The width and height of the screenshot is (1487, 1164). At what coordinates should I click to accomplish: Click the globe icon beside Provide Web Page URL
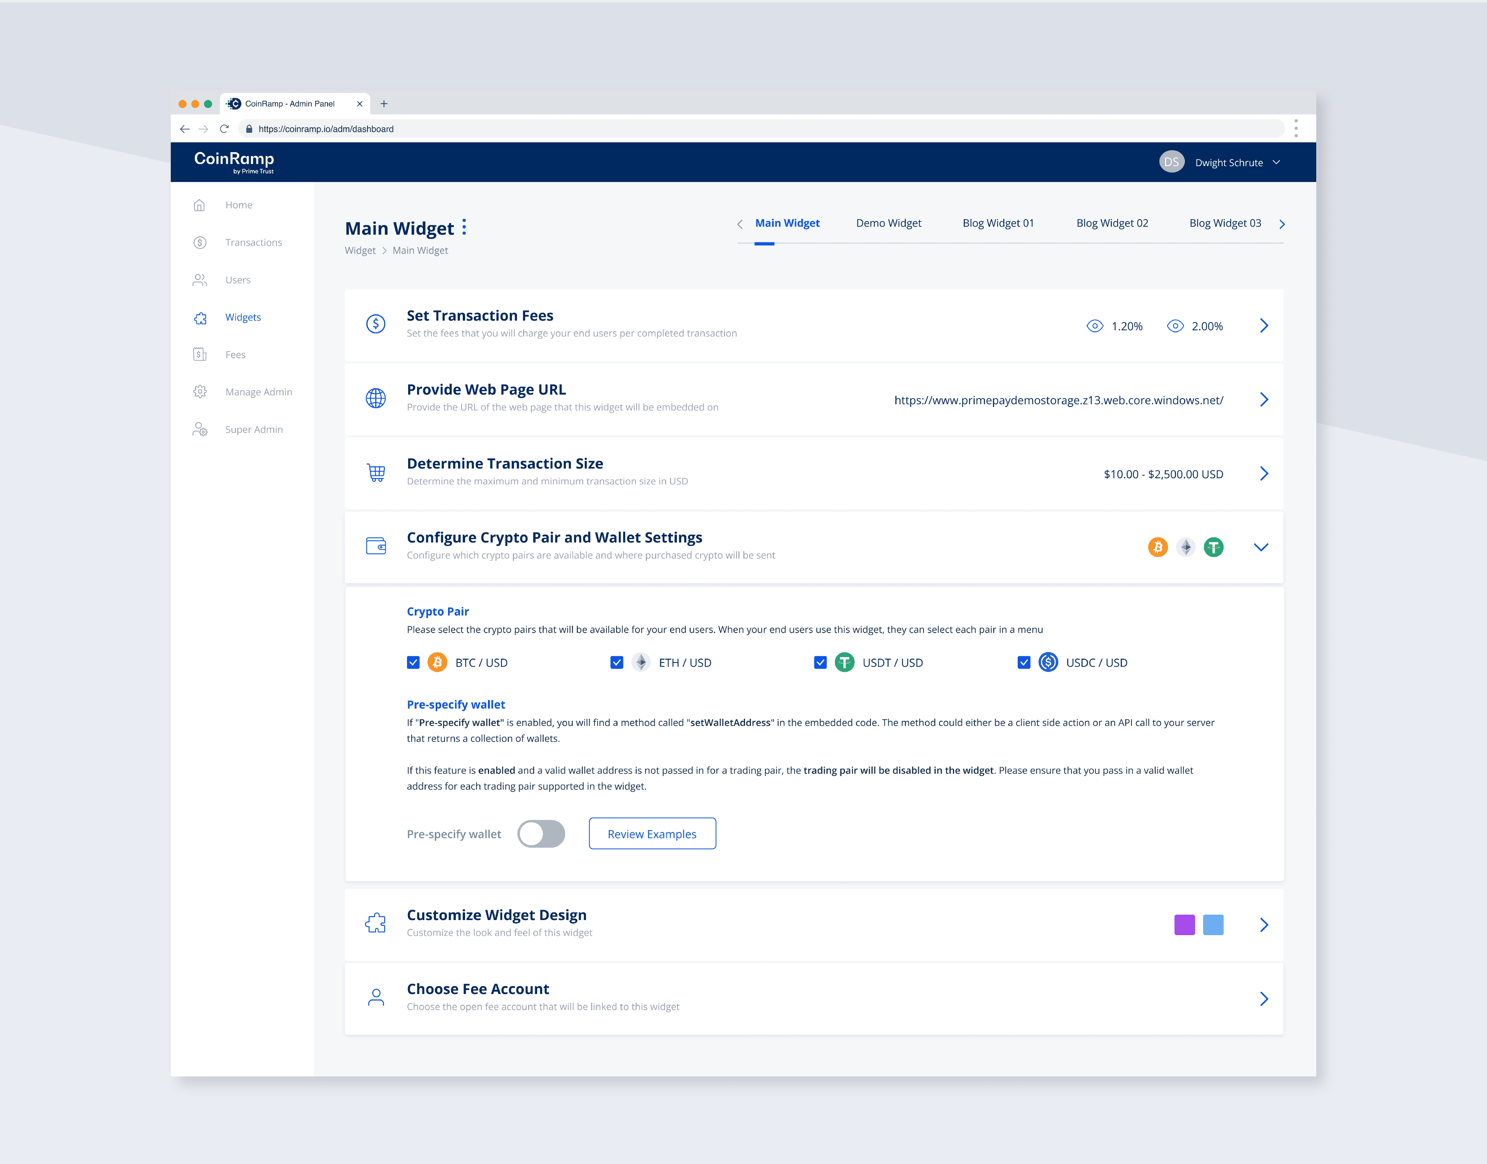(x=376, y=398)
